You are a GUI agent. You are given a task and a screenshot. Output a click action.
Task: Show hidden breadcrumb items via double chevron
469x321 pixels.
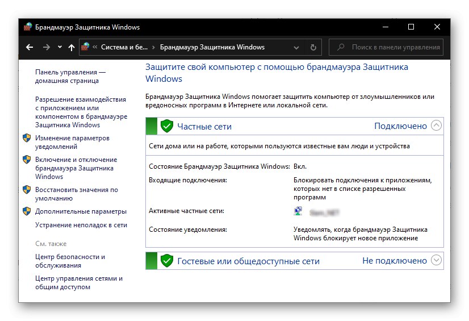pyautogui.click(x=95, y=47)
